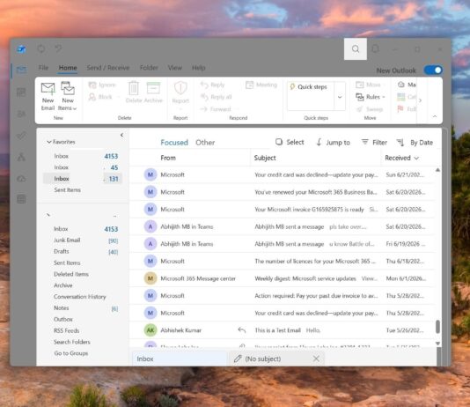
Task: Open the org chart icon in left rail
Action: [21, 157]
